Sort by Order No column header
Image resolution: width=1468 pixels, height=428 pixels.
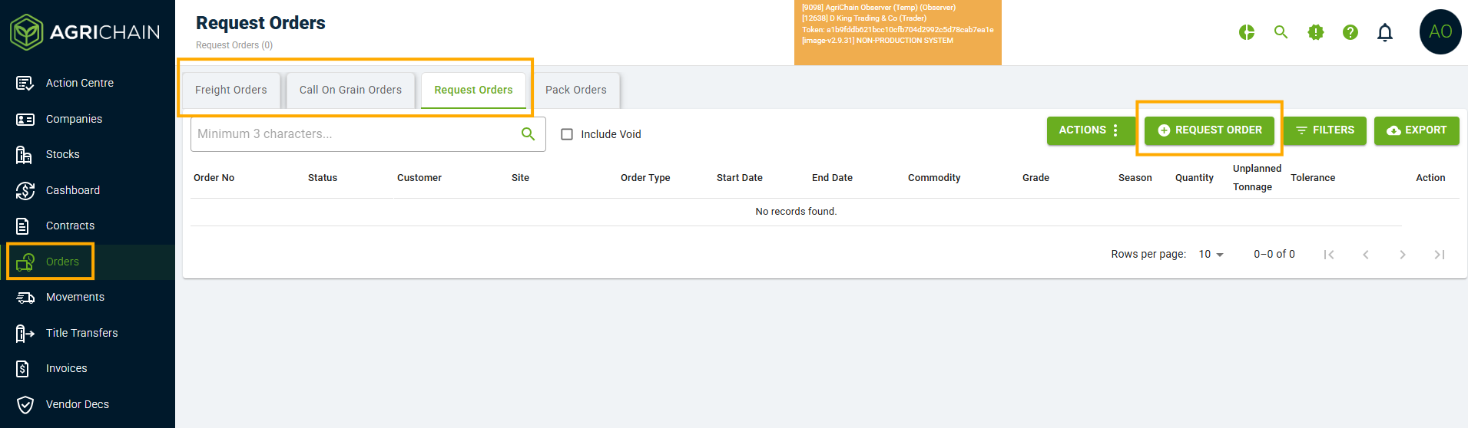[214, 178]
